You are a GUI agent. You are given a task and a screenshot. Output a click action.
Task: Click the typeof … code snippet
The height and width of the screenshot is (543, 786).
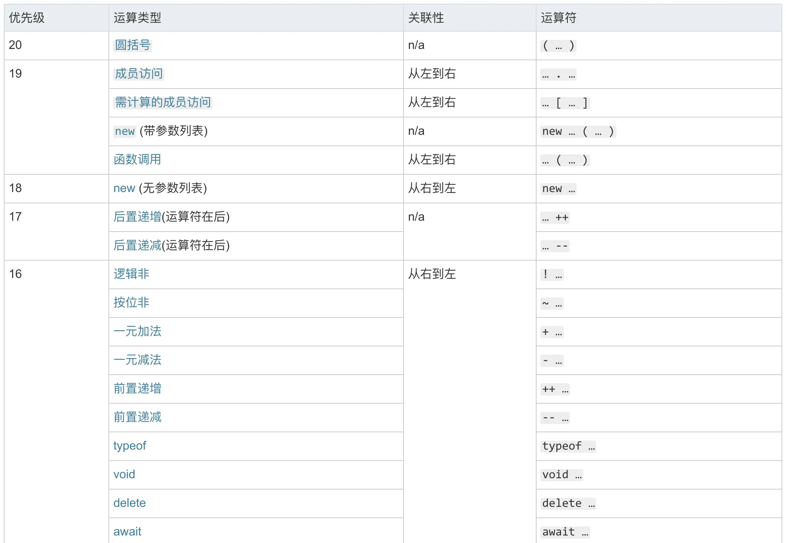click(x=568, y=446)
